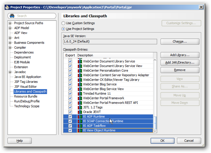Screen dimensions: 211x153
Task: Select Technology Scope category
Action: 27,106
